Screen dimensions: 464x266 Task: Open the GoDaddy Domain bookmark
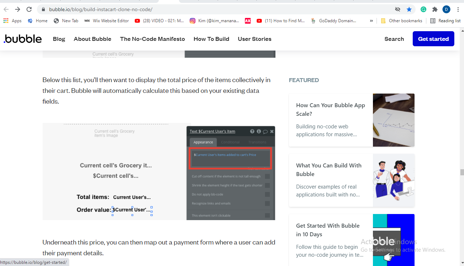(x=333, y=21)
